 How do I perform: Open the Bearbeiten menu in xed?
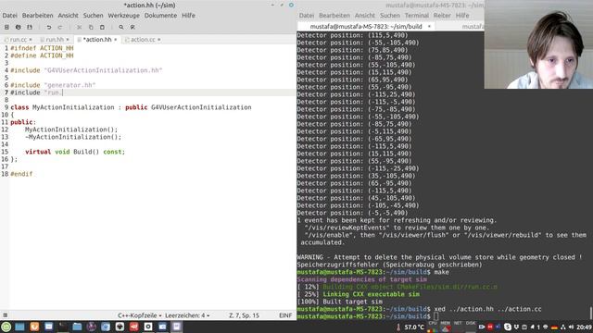coord(37,16)
